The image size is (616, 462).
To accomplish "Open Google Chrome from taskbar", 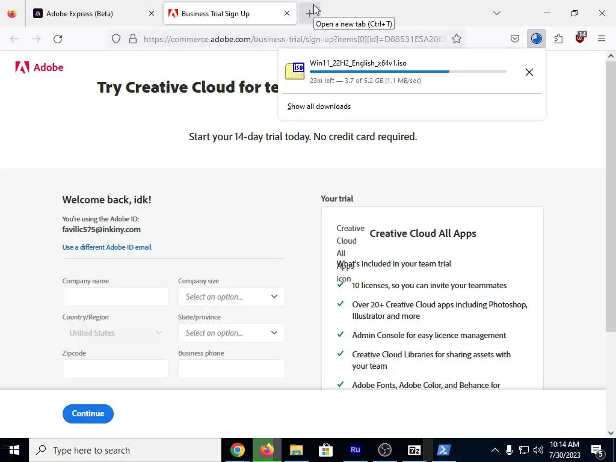I will [x=238, y=450].
